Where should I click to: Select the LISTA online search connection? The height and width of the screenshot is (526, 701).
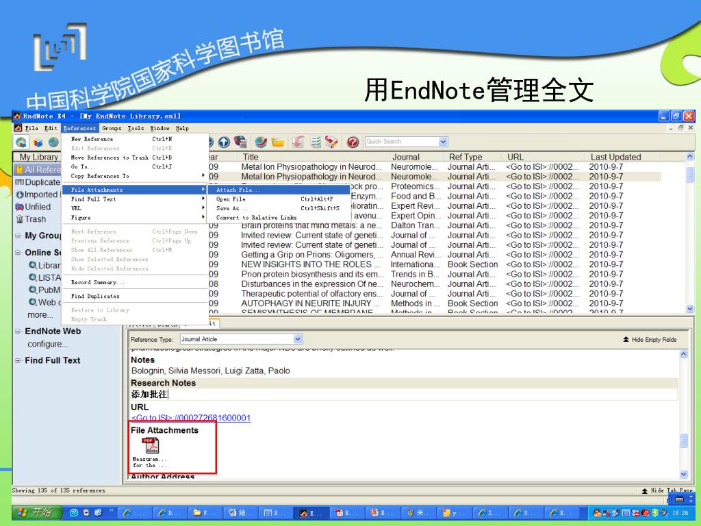click(x=44, y=278)
